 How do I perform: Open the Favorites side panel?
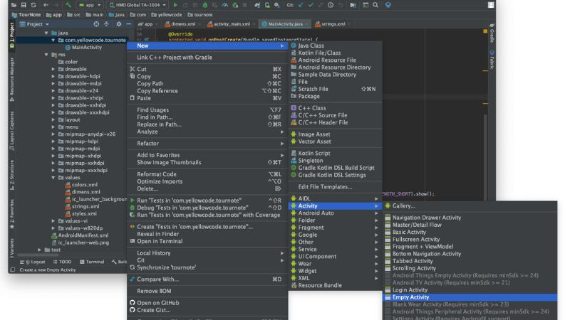click(x=12, y=214)
